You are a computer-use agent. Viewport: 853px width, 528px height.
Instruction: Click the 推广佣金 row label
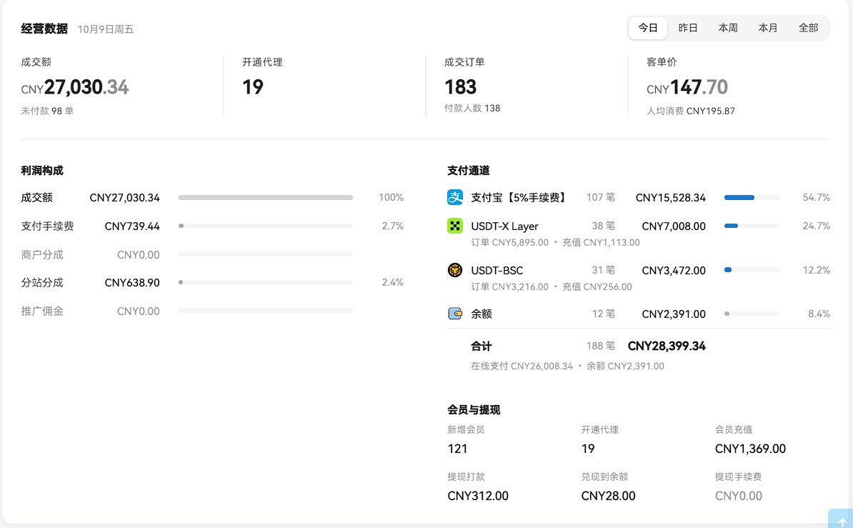[42, 312]
